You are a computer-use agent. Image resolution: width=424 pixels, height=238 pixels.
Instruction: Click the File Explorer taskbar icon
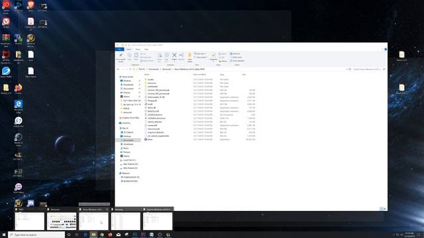[93, 235]
